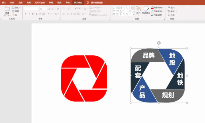This screenshot has height=123, width=205.
Task: Click the Increase Indent icon
Action: tap(80, 9)
